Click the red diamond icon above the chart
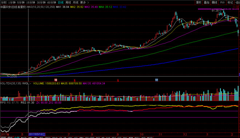Viewport: 240px width, 138px height. coord(234,7)
